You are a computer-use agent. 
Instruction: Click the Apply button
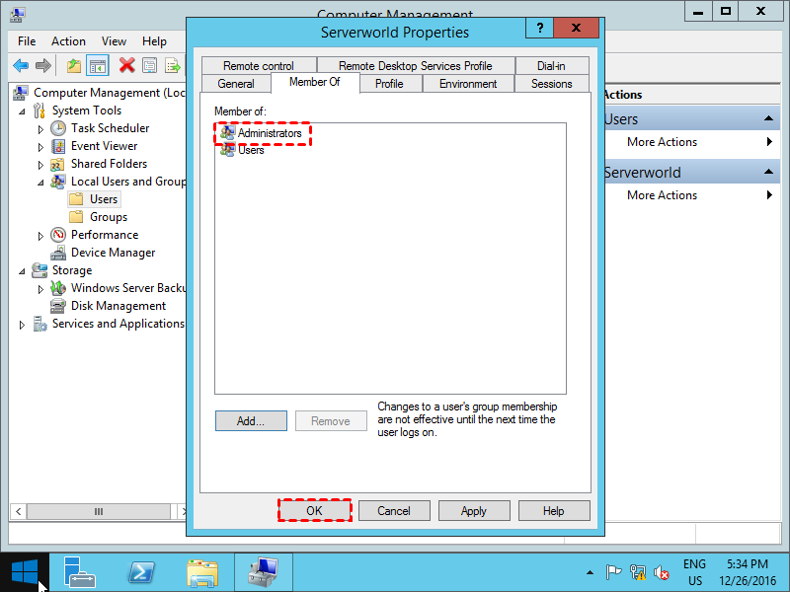(474, 510)
